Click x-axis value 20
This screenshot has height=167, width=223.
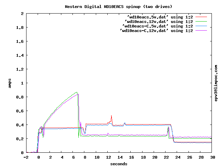(155, 157)
